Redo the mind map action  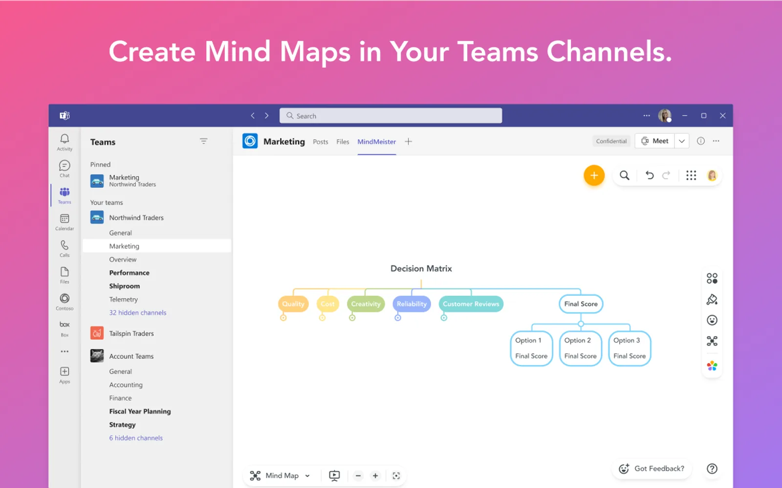pos(666,175)
